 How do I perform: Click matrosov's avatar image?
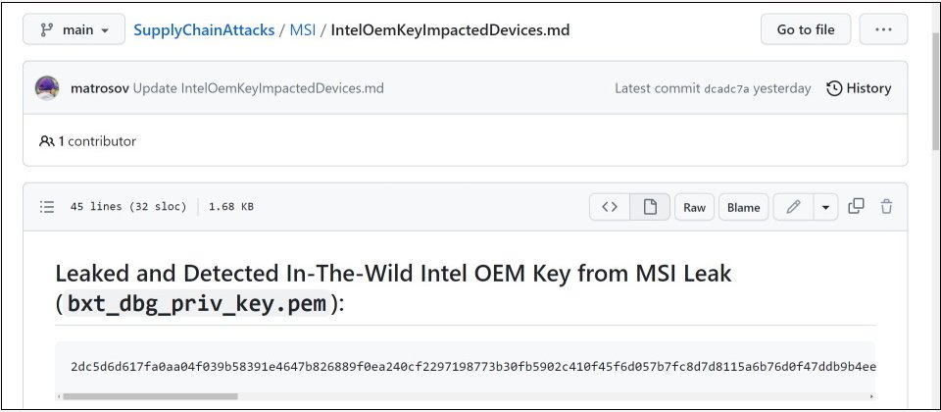[47, 88]
